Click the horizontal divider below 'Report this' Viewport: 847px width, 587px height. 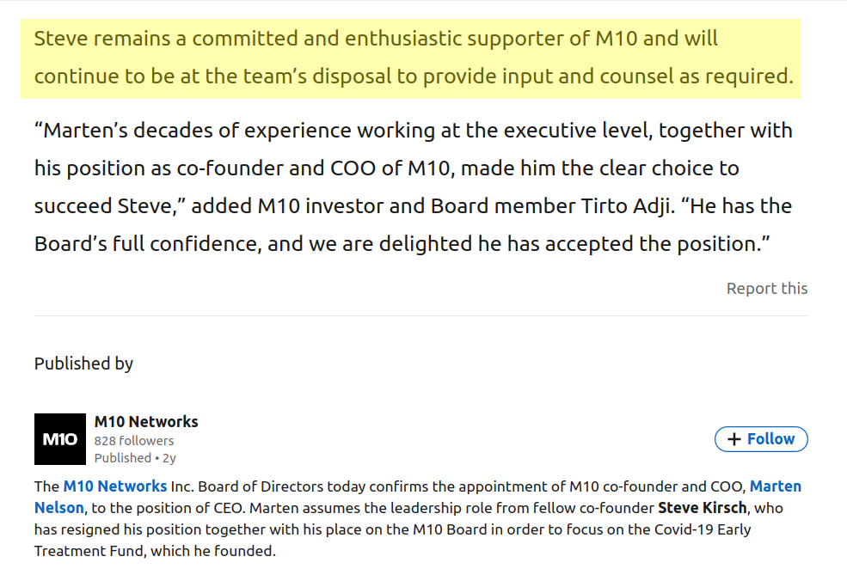tap(420, 316)
